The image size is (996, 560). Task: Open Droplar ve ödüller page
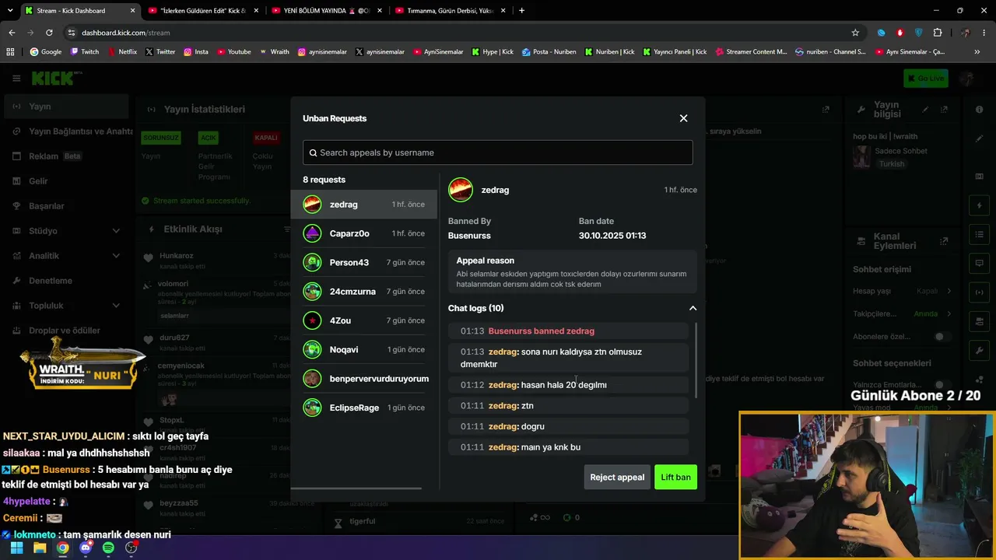click(65, 331)
